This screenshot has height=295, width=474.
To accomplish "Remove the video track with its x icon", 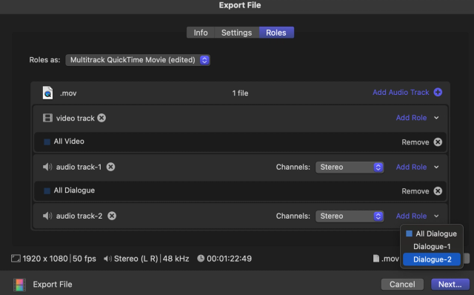I will coord(101,118).
